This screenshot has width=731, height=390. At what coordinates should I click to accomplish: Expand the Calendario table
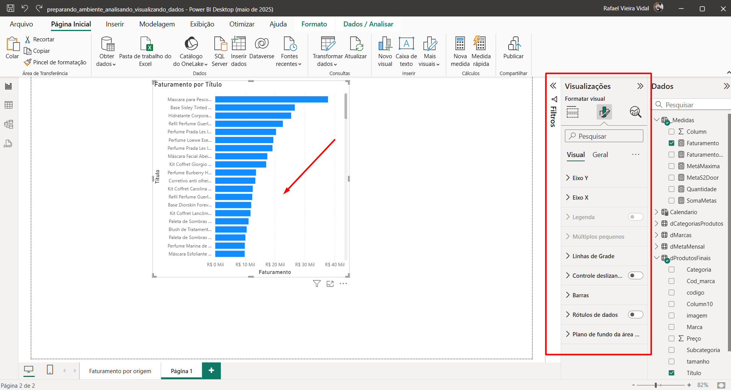point(657,212)
